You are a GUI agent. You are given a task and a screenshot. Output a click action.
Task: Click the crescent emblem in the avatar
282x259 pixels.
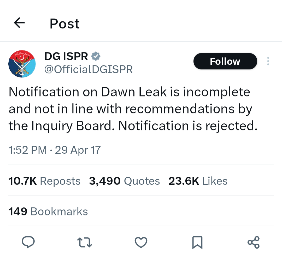click(x=22, y=58)
